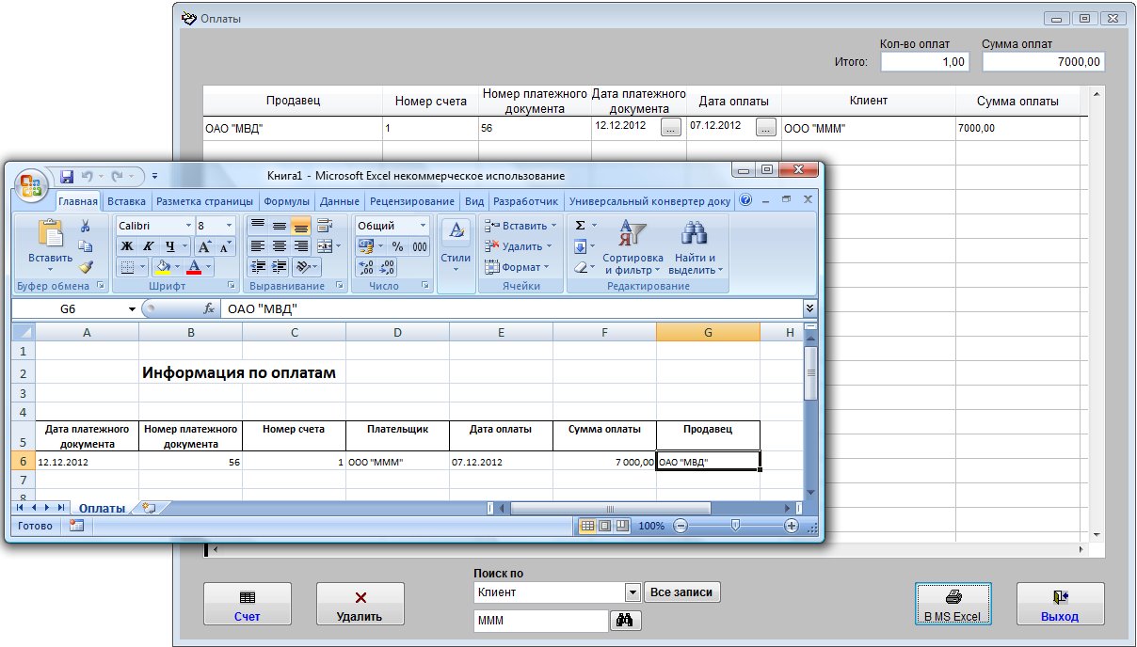Open the Поиск по Клиент combo box
Viewport: 1137px width, 647px height.
point(633,592)
